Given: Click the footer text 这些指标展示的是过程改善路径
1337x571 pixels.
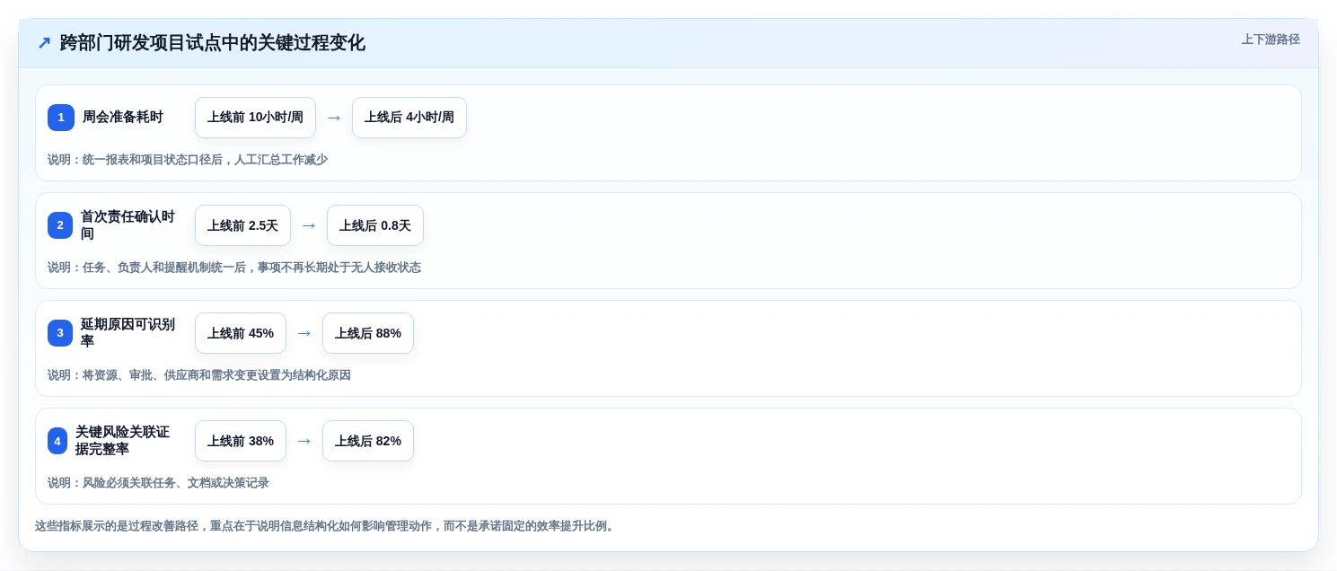Looking at the screenshot, I should (326, 526).
